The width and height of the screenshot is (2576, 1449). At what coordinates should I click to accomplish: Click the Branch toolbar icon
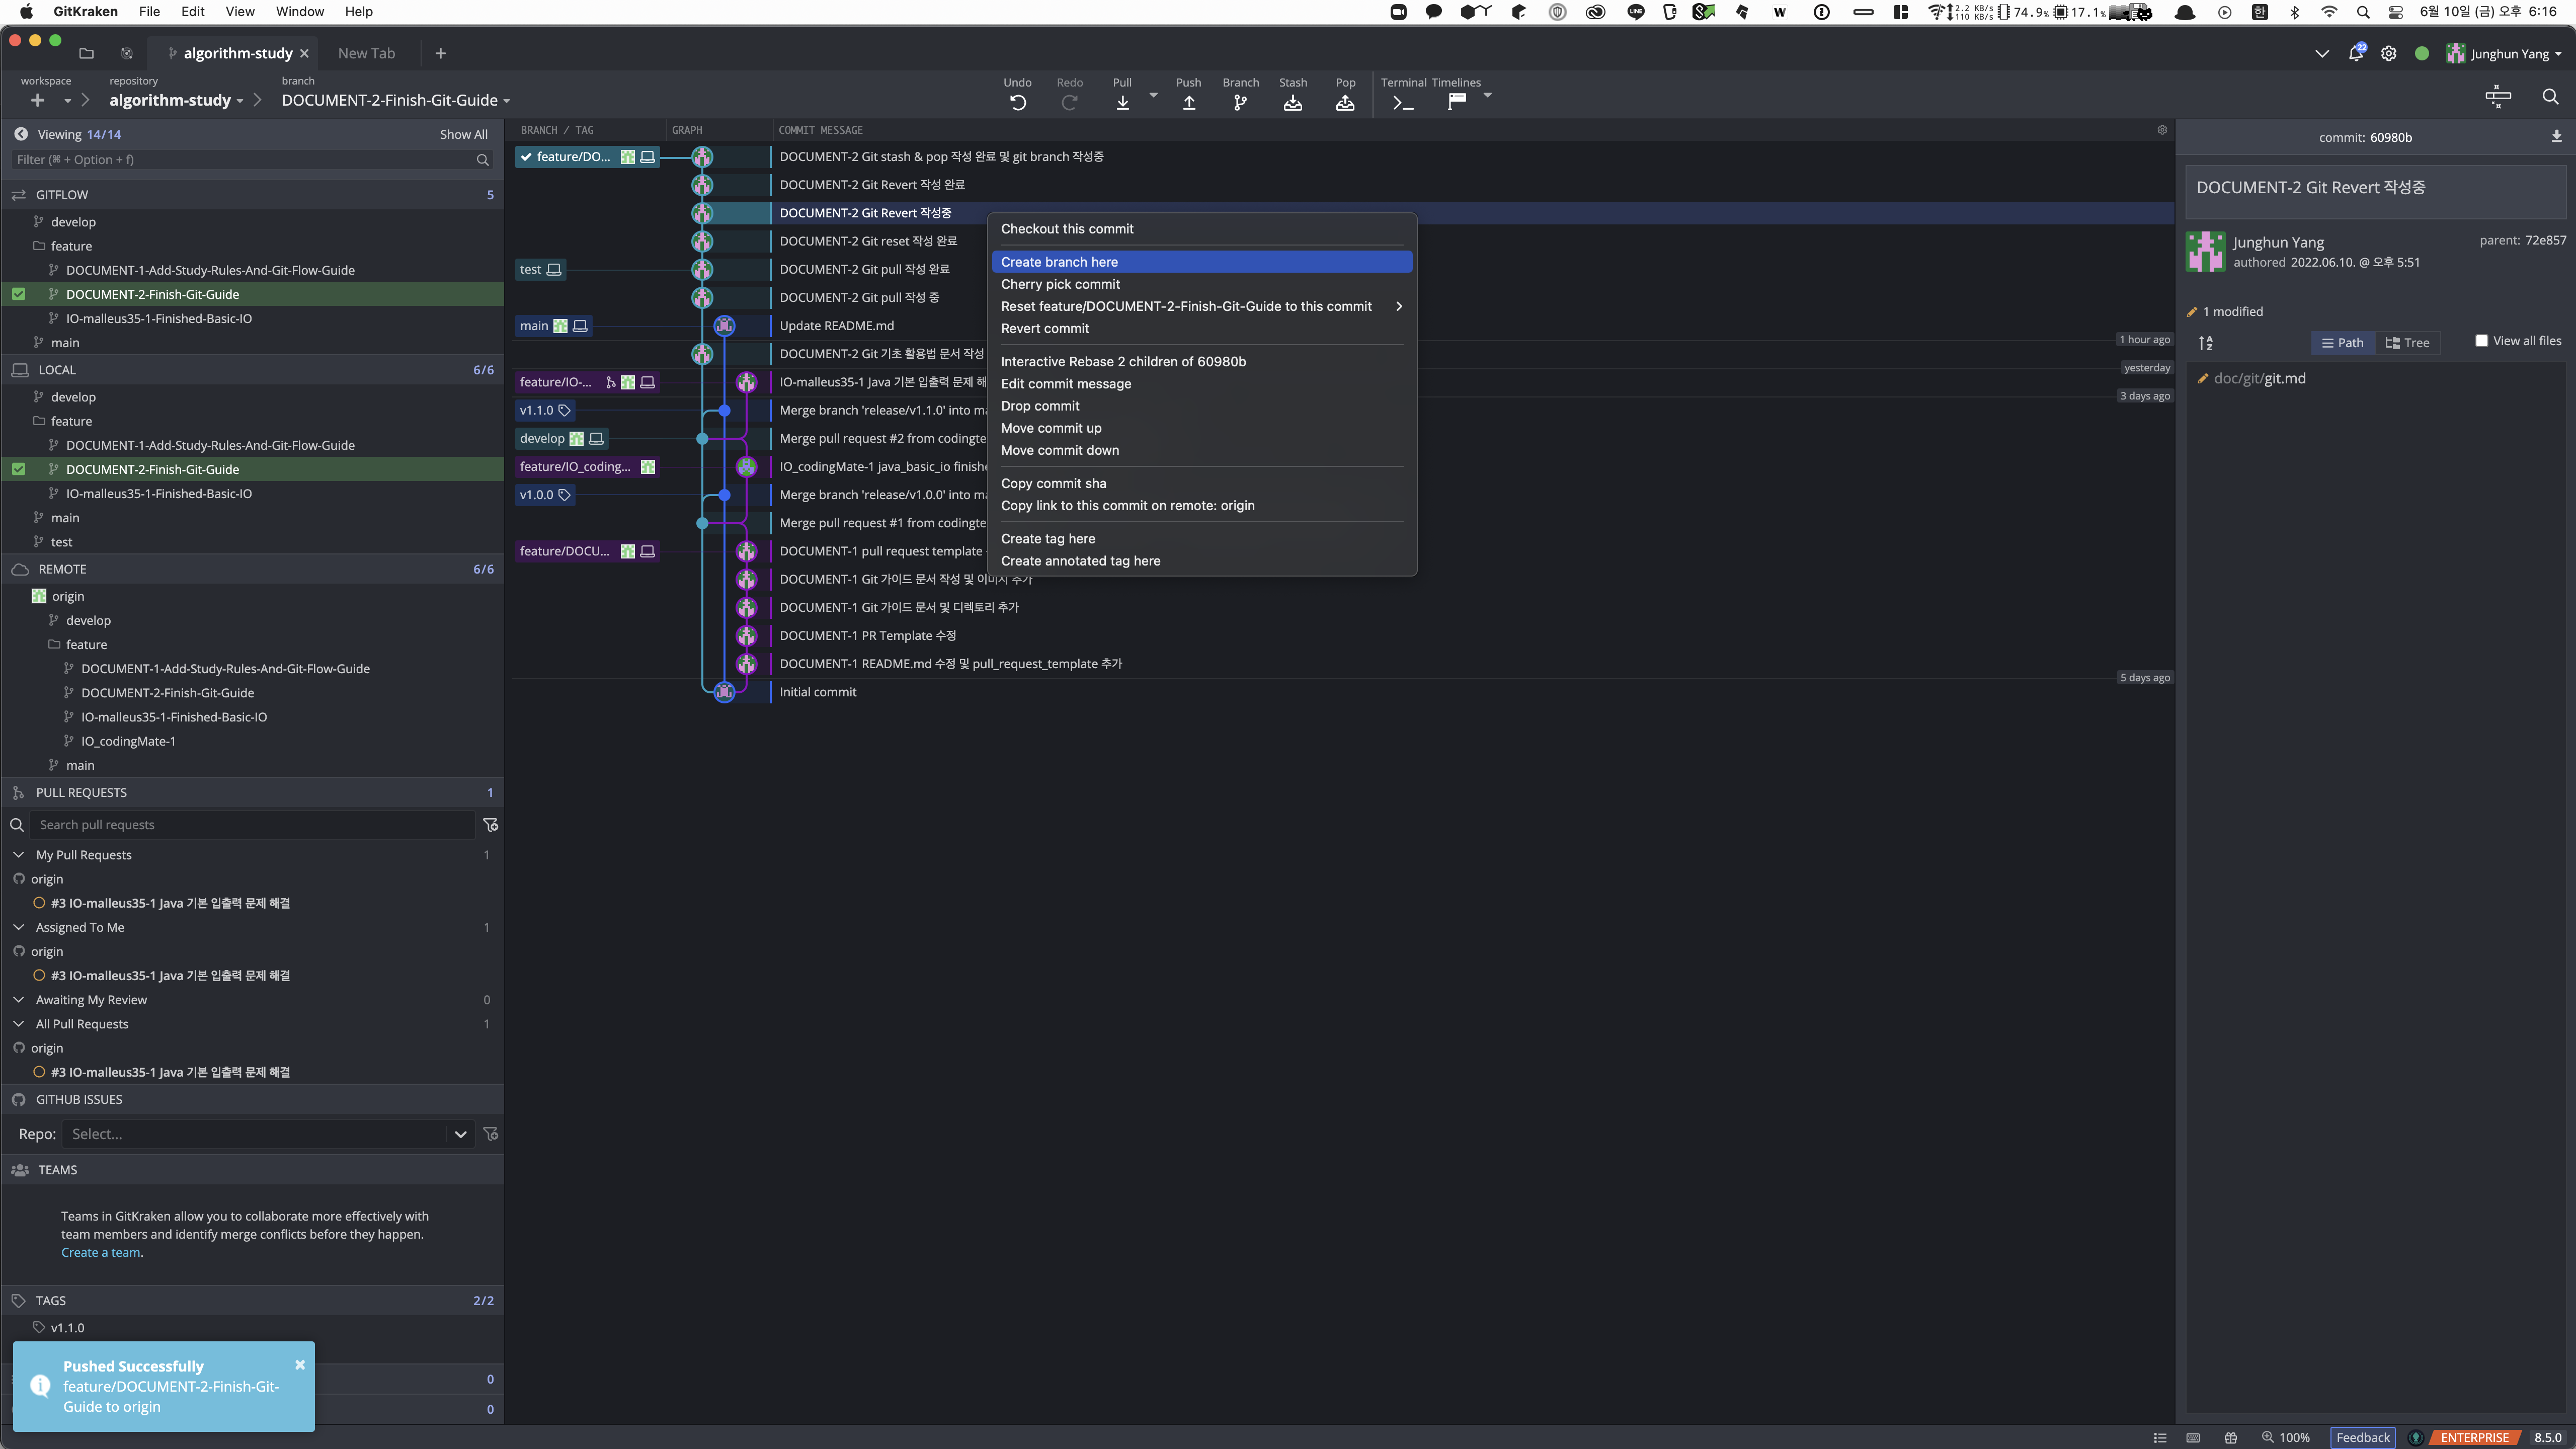click(x=1240, y=102)
